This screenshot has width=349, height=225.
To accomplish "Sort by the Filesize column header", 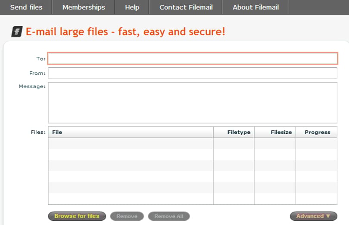I will click(275, 132).
